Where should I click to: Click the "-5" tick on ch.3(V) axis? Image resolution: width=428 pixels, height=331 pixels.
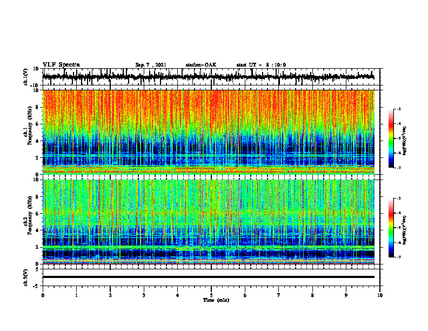tap(36, 286)
